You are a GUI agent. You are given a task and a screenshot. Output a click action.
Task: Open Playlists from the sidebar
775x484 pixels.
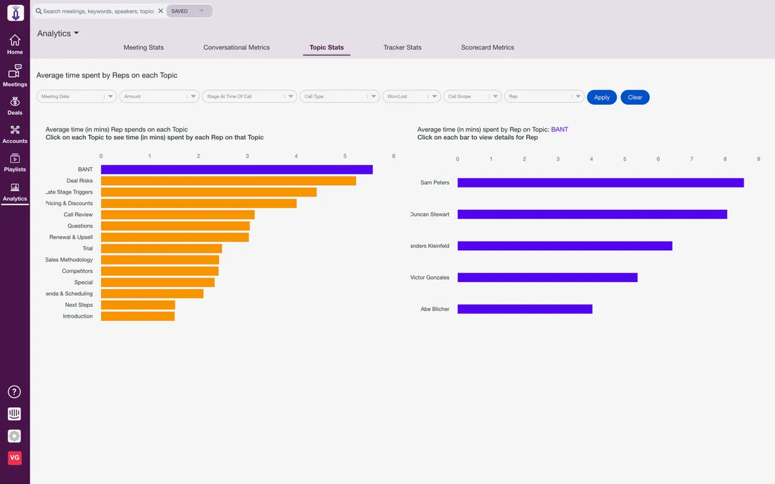pos(15,163)
